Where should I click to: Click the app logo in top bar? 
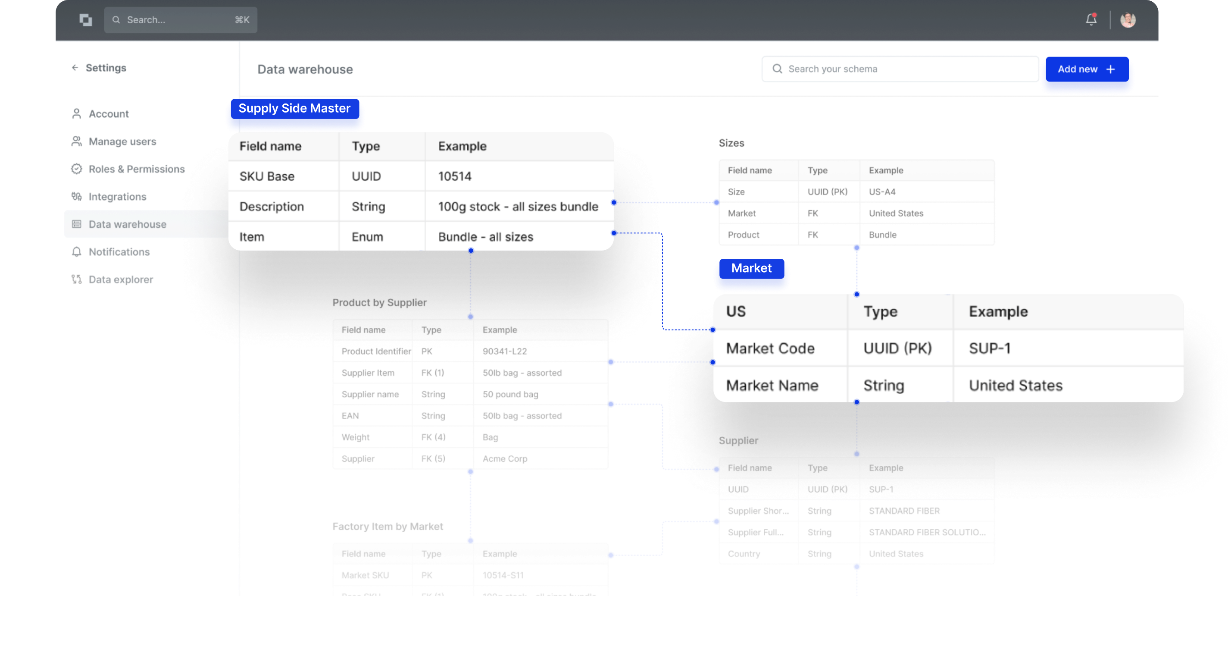[86, 19]
